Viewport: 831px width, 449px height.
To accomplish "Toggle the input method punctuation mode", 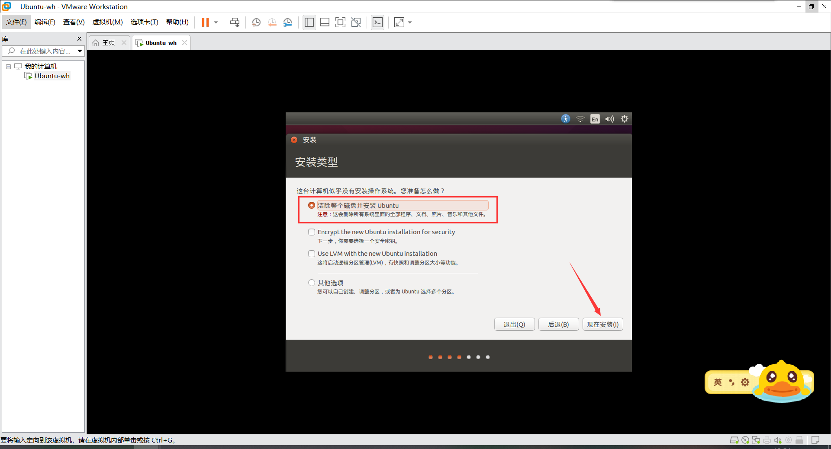I will [731, 382].
